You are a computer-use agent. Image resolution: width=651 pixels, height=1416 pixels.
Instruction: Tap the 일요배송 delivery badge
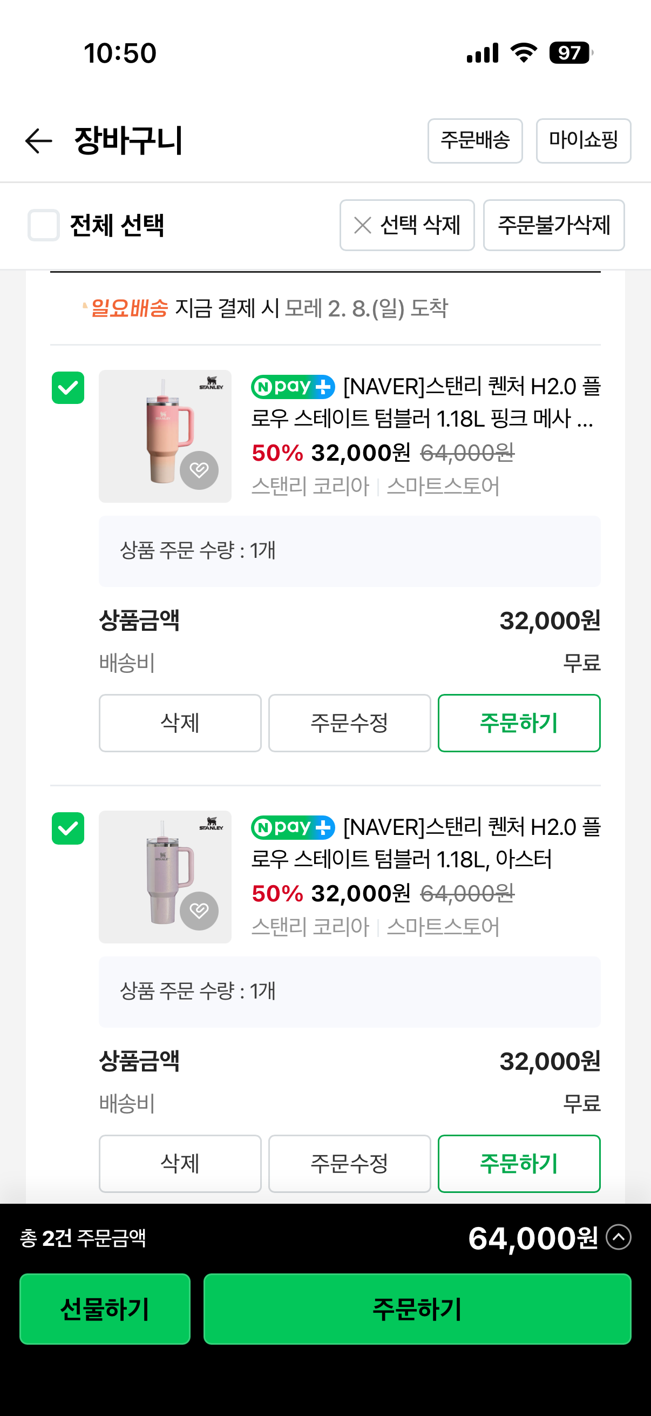pos(129,308)
